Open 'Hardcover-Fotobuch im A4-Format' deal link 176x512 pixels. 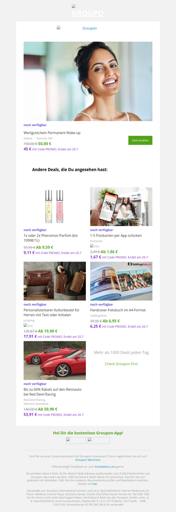[117, 310]
